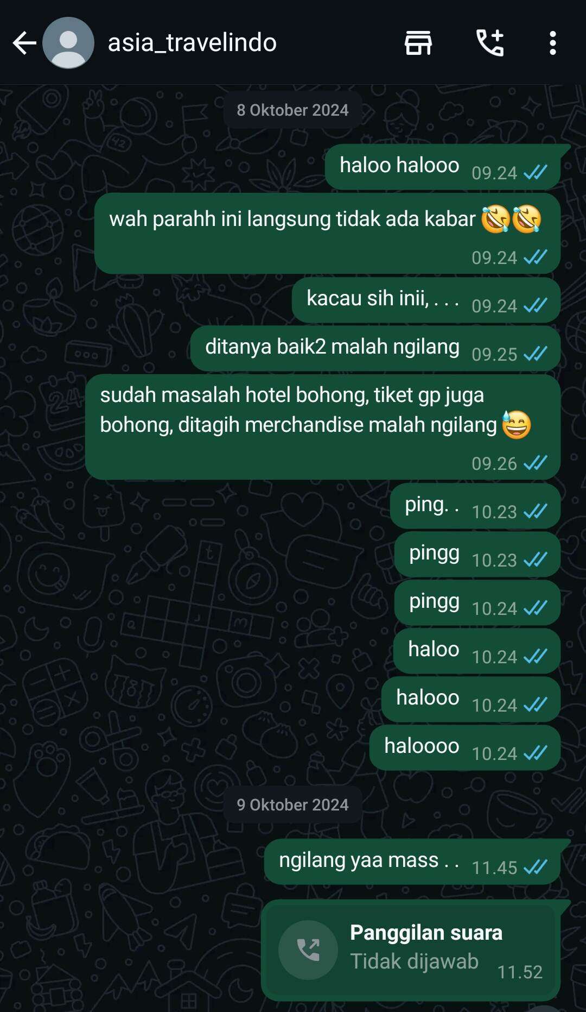Select the 'ngilang yaa mass' message
This screenshot has height=1012, width=586.
(412, 862)
